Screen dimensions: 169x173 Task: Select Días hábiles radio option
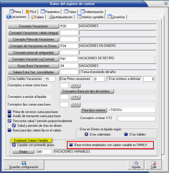tap(126, 134)
